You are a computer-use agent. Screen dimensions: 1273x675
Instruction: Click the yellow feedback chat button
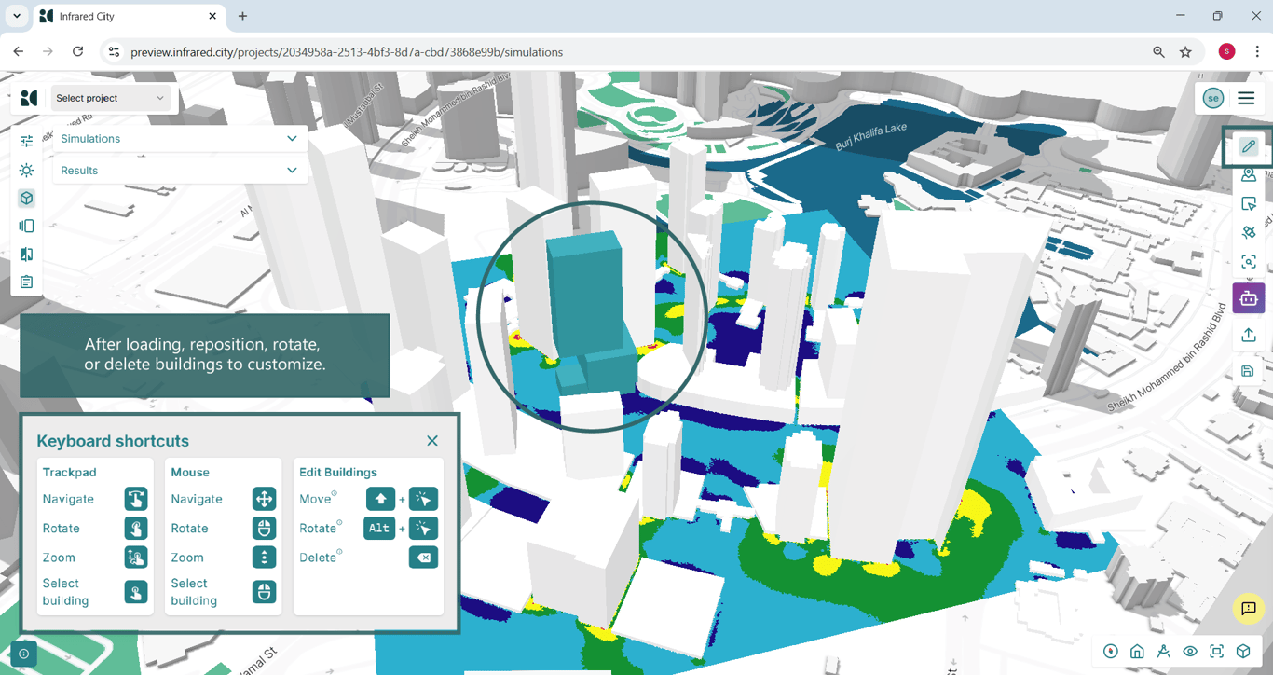[1248, 609]
